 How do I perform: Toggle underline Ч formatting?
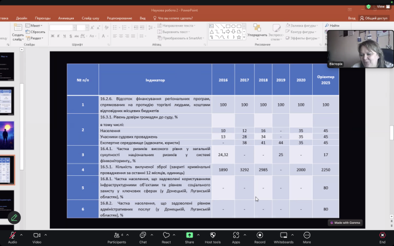point(65,36)
